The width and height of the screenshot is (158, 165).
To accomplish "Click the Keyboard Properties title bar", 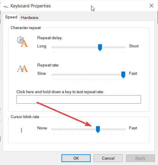I will 77,6.
